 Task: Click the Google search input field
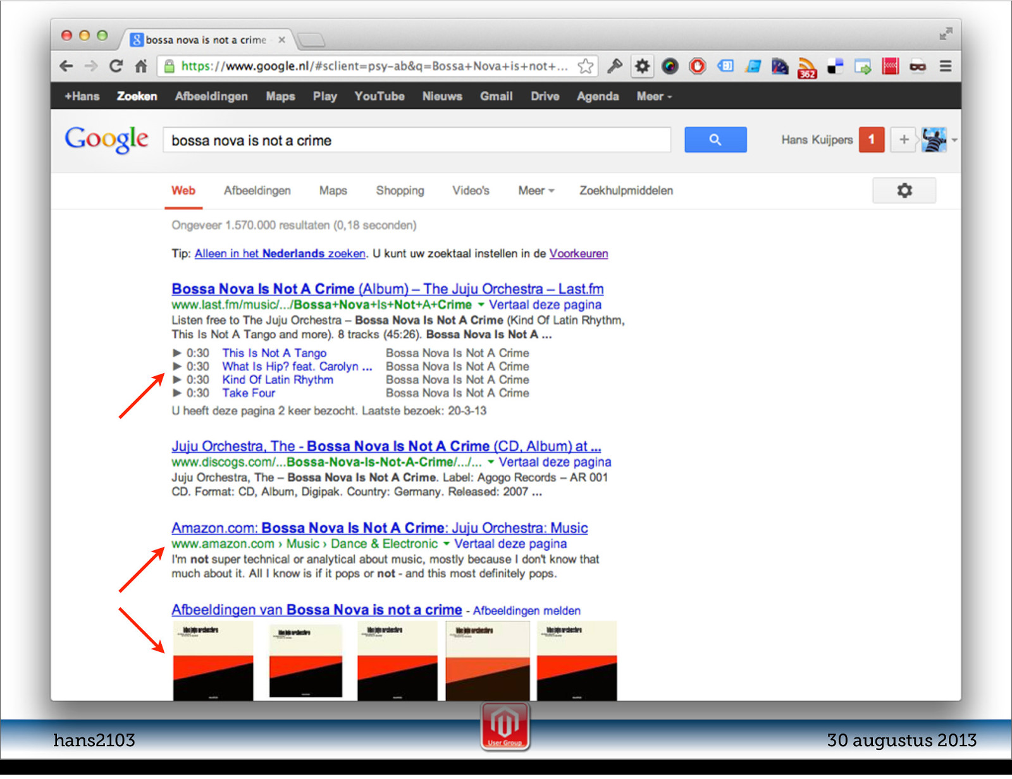(417, 140)
